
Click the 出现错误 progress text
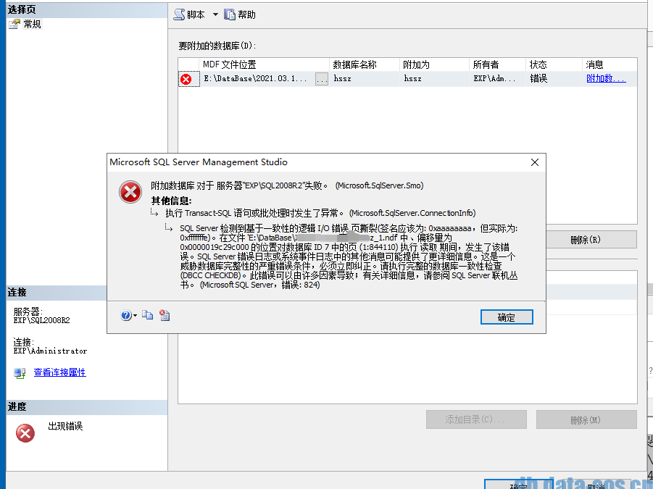tap(65, 426)
